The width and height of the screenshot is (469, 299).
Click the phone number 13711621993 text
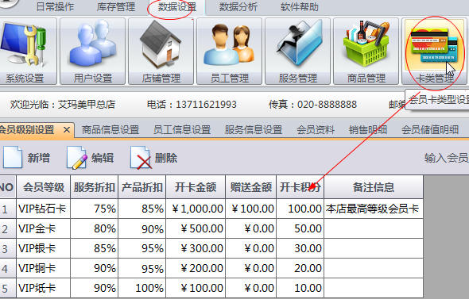[206, 105]
